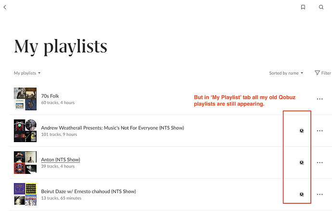Open Andrew Weatherall Presents playlist title
332x211 pixels.
coord(113,128)
